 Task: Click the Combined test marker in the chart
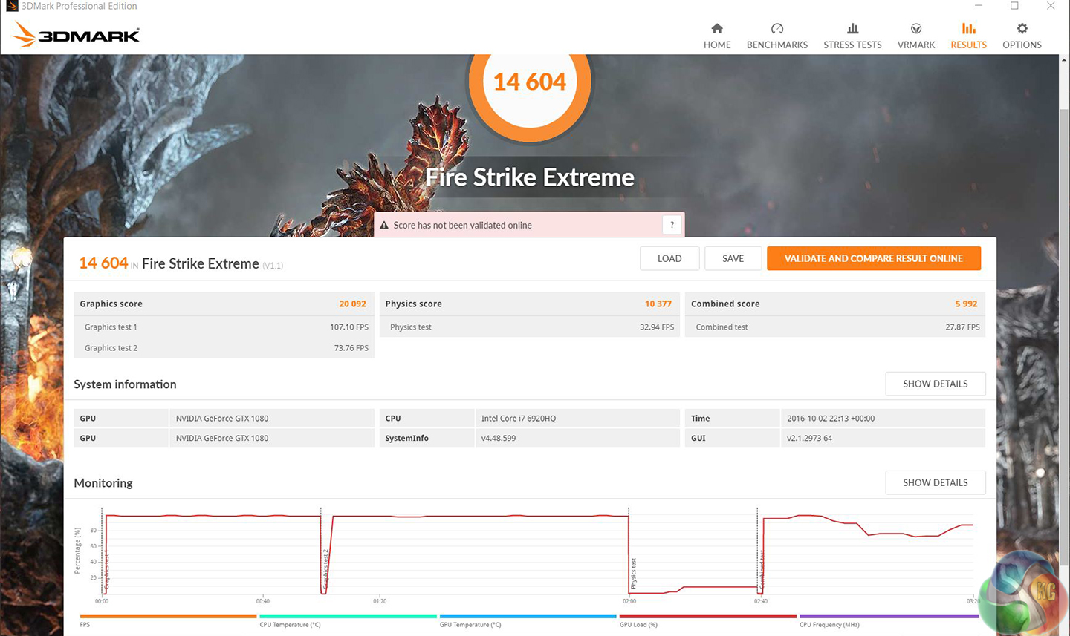coord(762,570)
